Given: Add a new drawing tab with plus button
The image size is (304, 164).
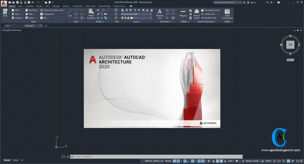Looking at the screenshot, I should tap(46, 26).
